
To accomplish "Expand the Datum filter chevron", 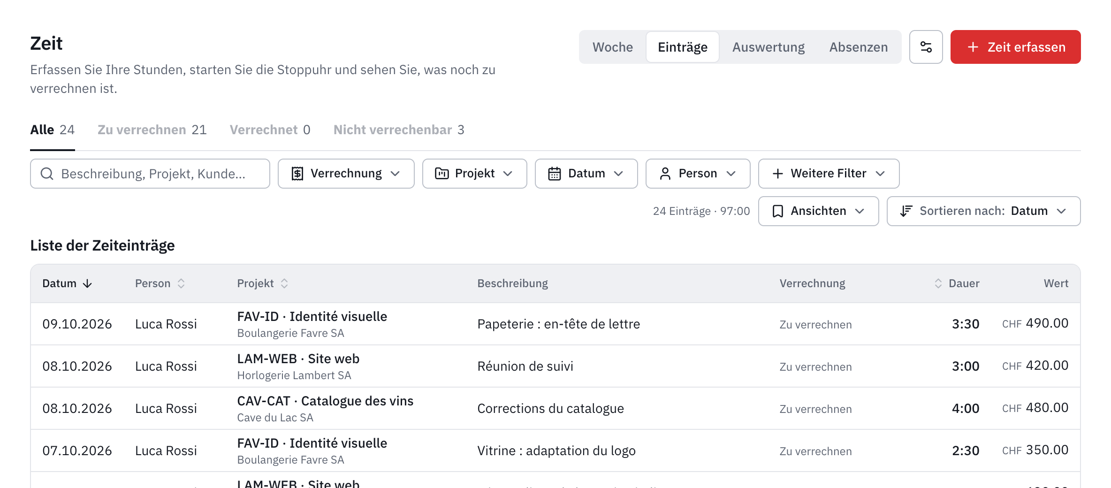I will point(618,174).
